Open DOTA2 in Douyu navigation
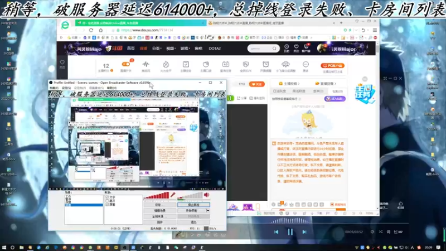This screenshot has width=446, height=251. [x=215, y=49]
